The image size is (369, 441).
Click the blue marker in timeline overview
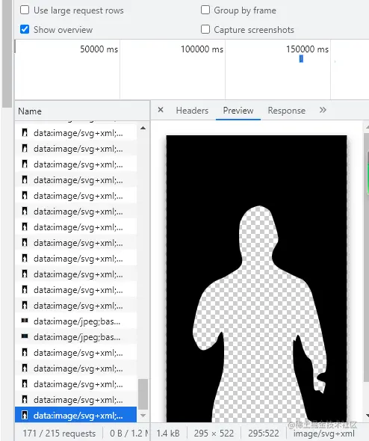tap(301, 59)
